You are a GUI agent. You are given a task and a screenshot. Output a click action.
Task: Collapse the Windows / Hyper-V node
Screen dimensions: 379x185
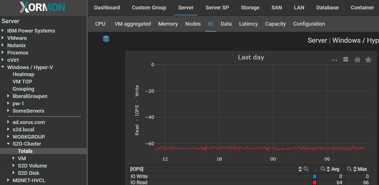tap(3, 67)
